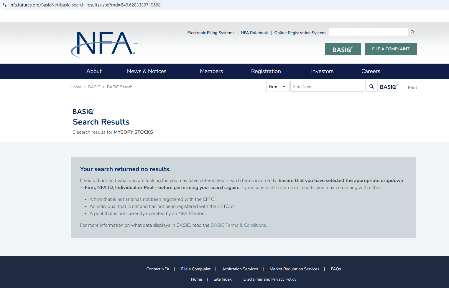
Task: Open the Members menu
Action: pyautogui.click(x=211, y=71)
